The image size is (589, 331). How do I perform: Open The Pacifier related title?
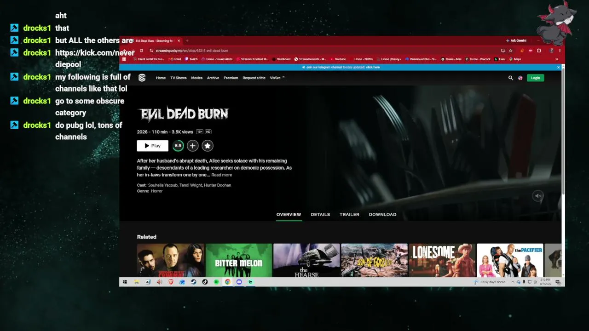pos(510,260)
